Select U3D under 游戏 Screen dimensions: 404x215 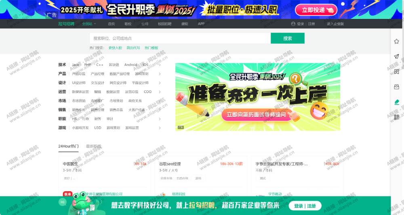tap(98, 128)
